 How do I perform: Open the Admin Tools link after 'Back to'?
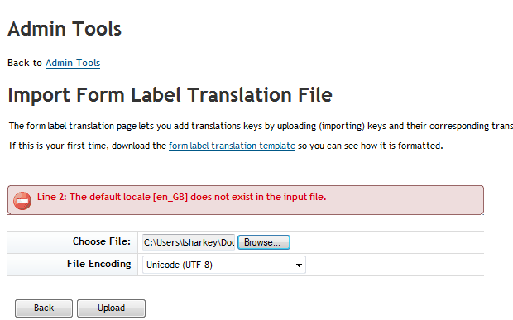[x=73, y=63]
